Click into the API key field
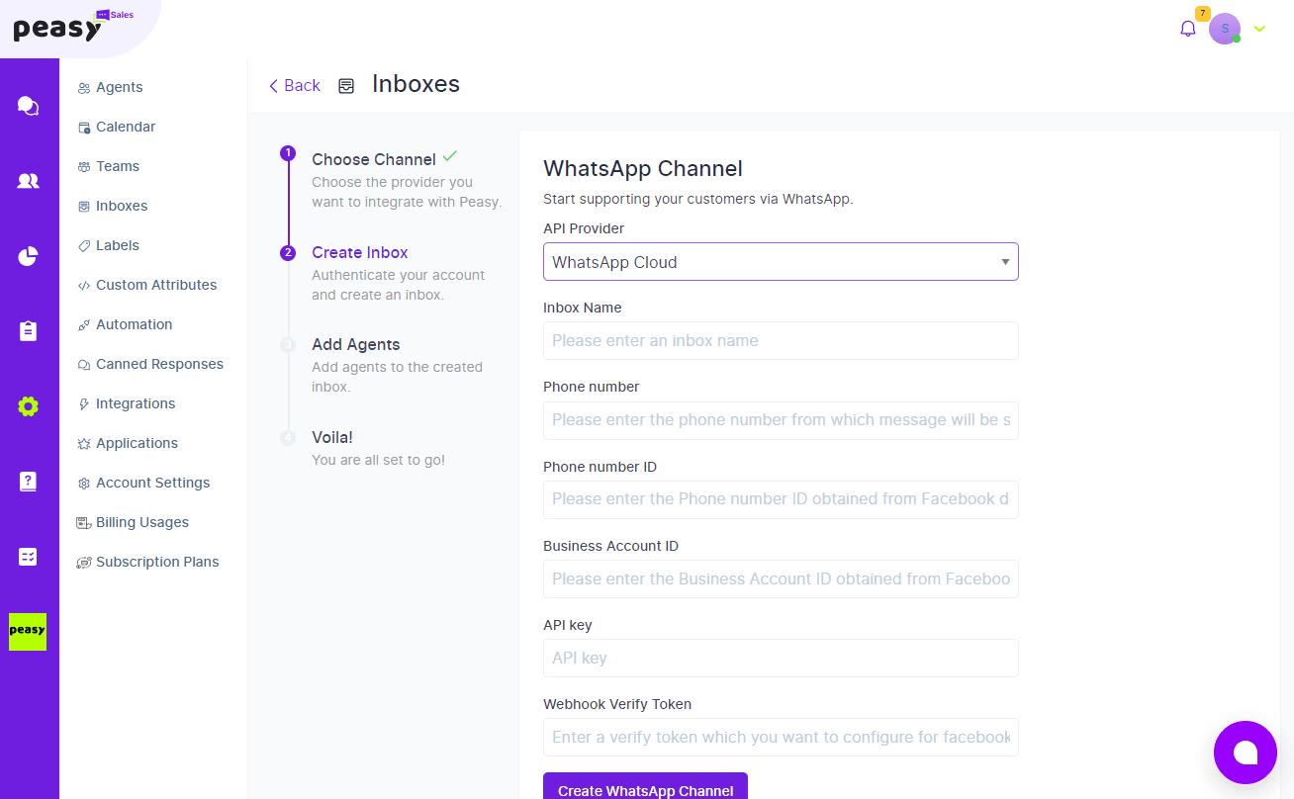Image resolution: width=1294 pixels, height=799 pixels. coord(781,658)
